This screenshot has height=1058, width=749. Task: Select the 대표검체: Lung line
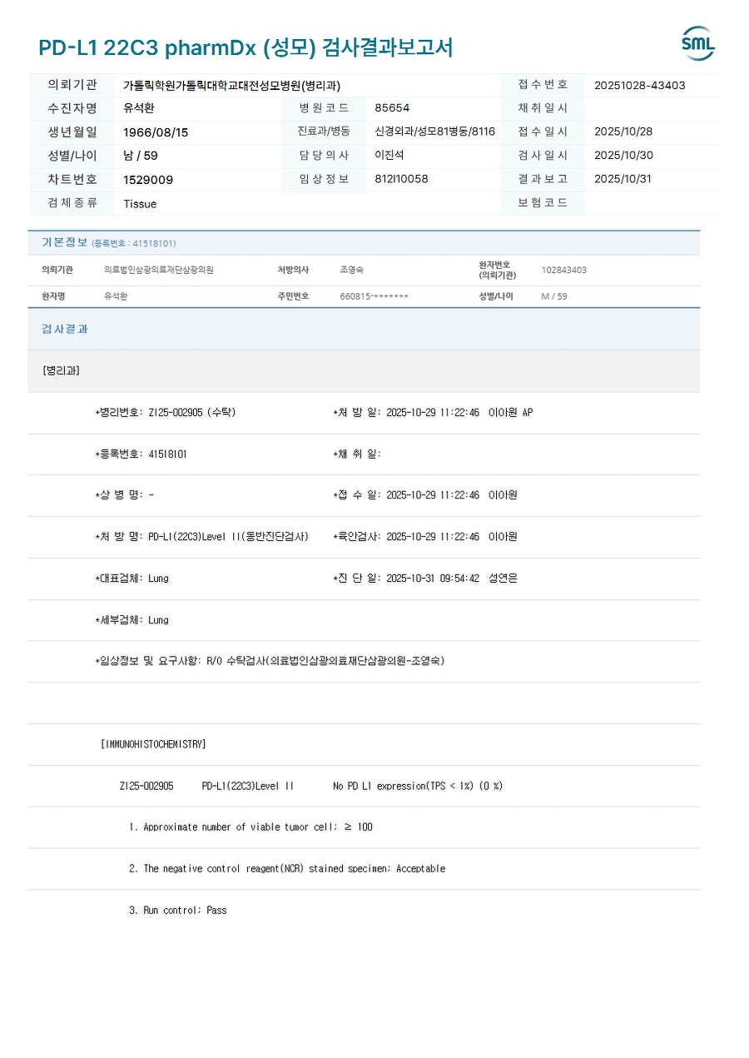pos(131,579)
